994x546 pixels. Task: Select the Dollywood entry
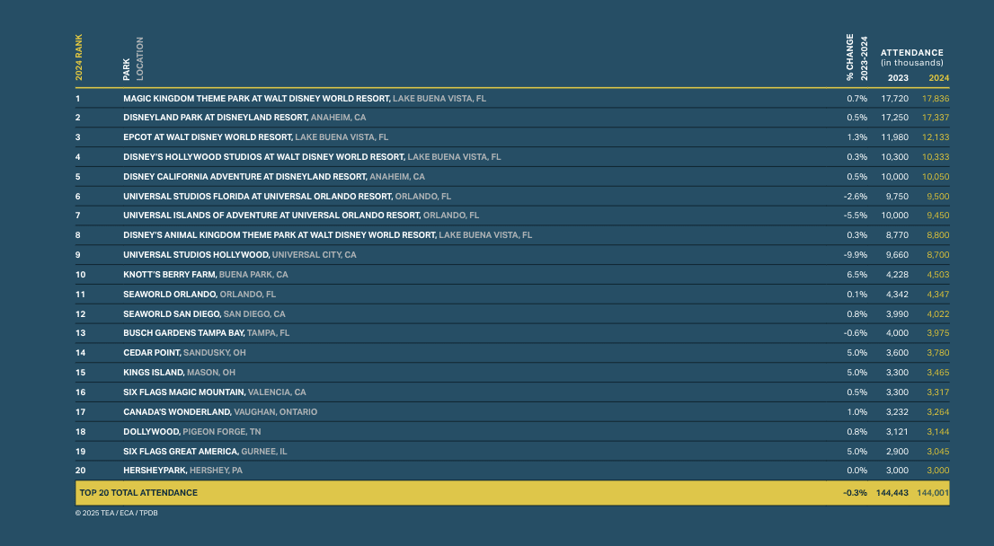pos(152,432)
